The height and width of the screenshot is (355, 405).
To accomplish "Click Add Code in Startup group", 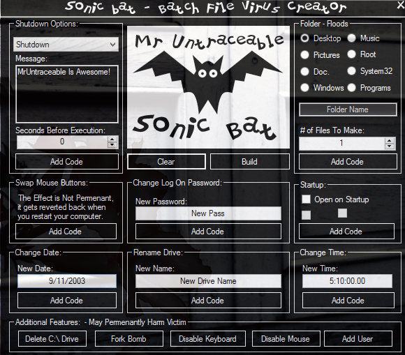I will pyautogui.click(x=346, y=232).
